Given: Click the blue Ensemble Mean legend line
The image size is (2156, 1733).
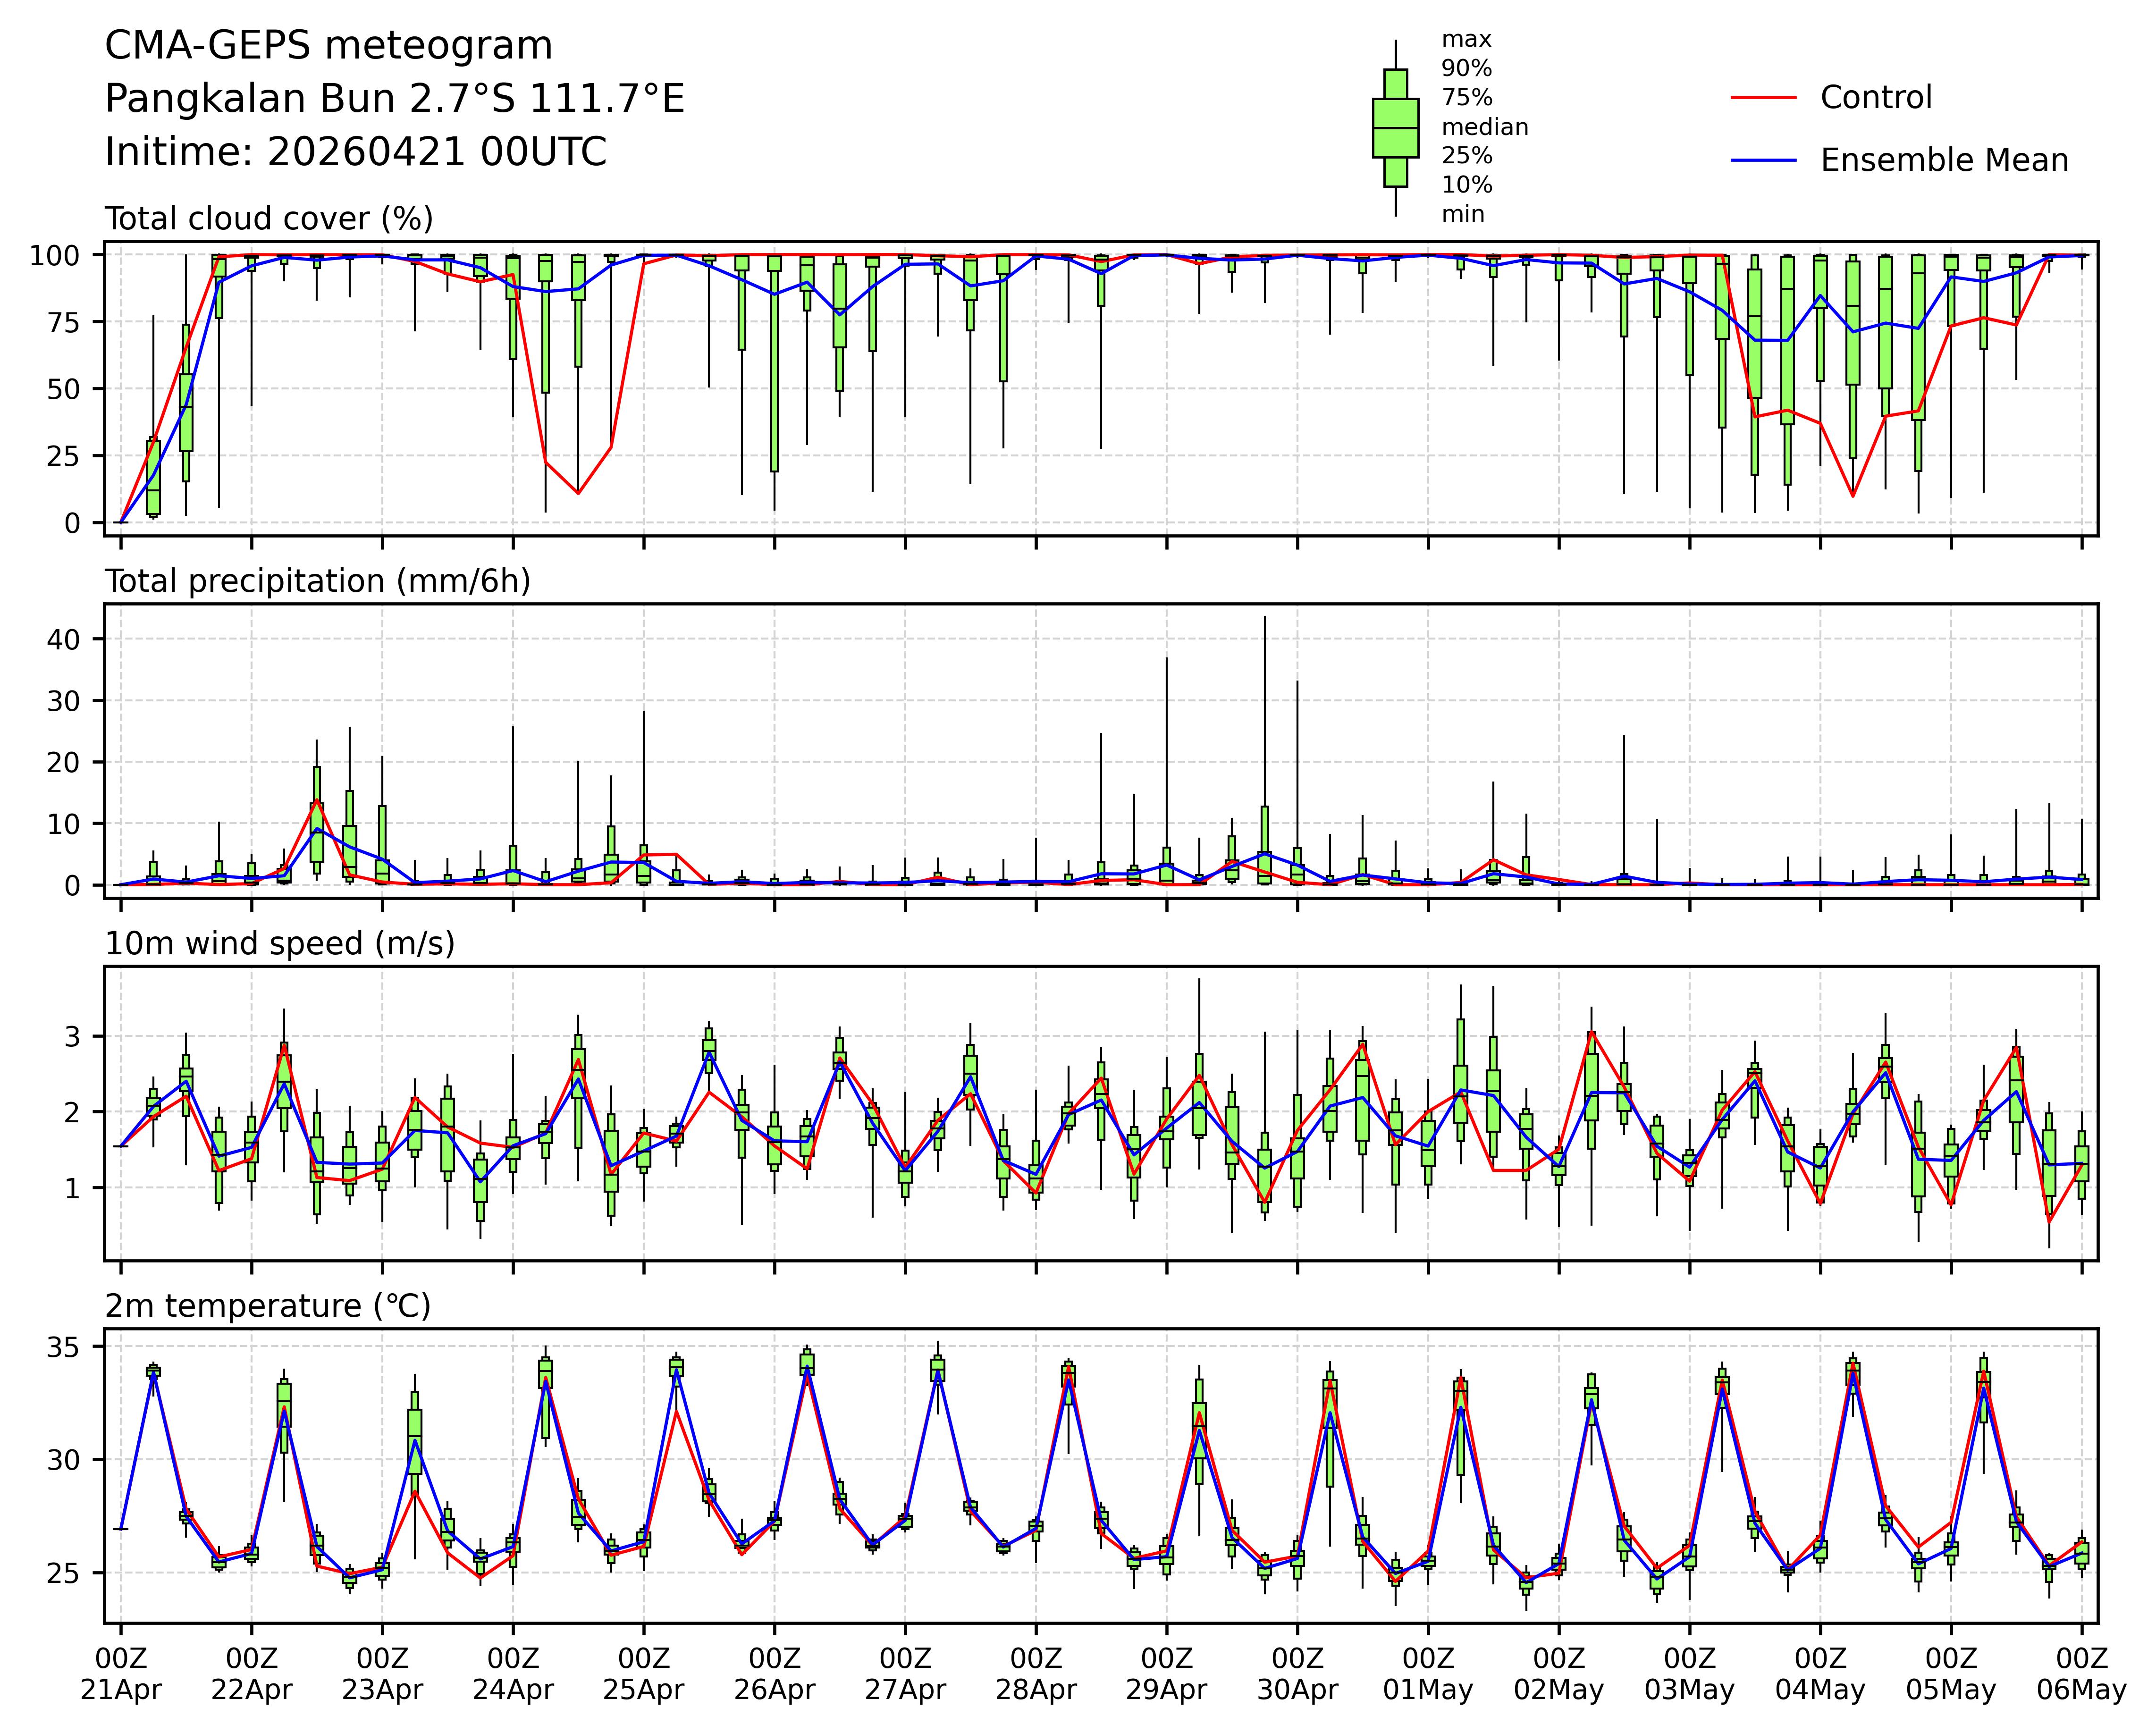Looking at the screenshot, I should point(1763,161).
